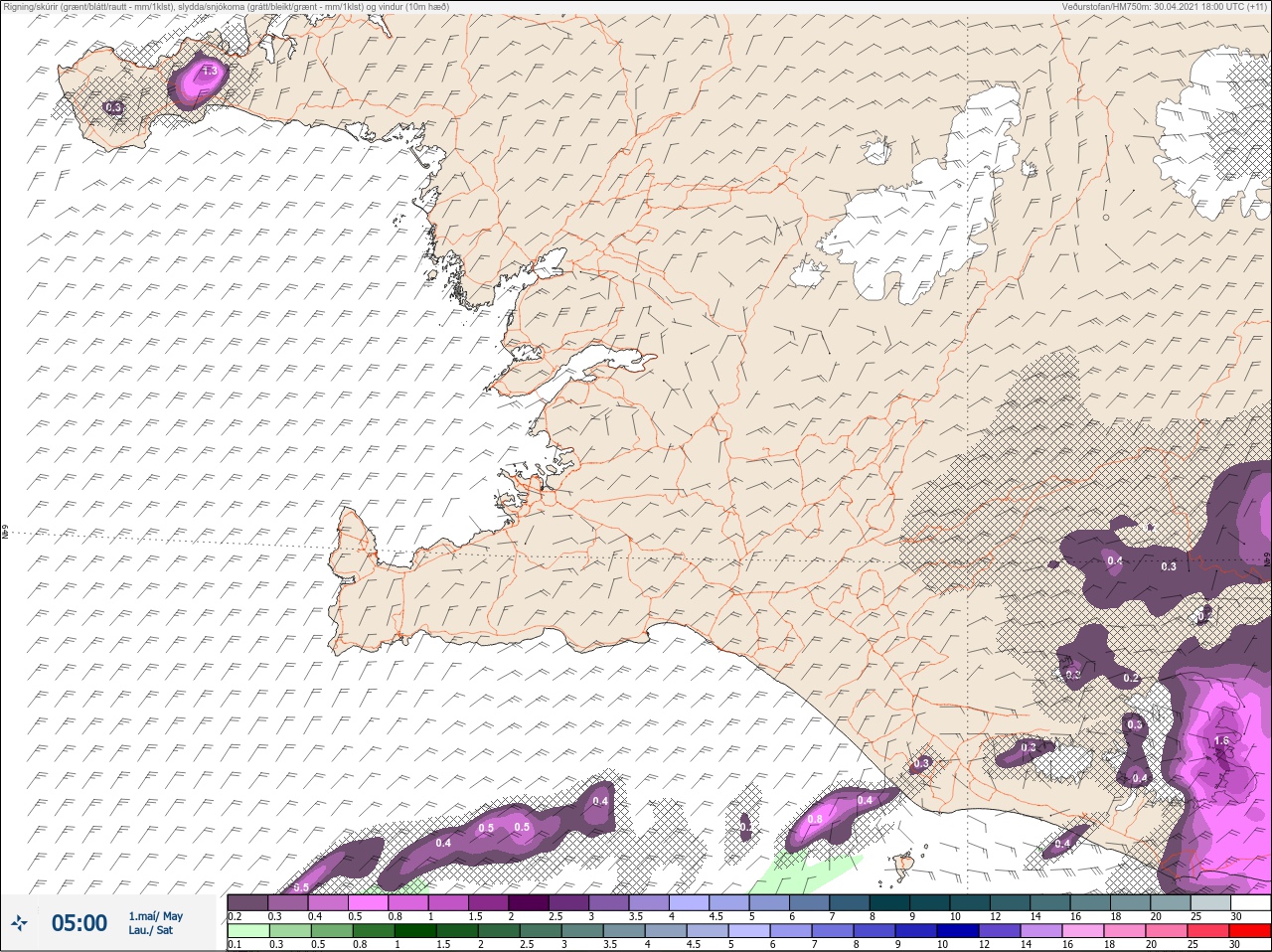Pick the pale green 0.1 swatch in the lower legend

coord(247,931)
